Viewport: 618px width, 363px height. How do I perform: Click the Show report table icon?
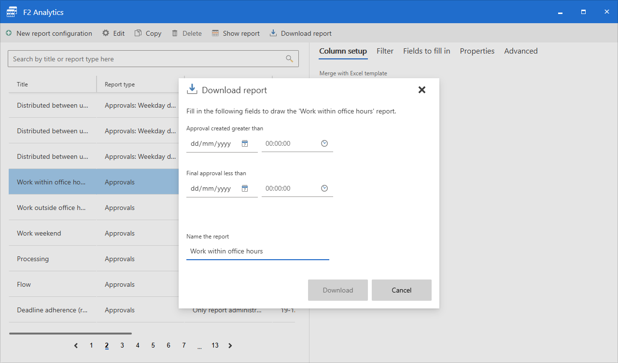(x=215, y=33)
